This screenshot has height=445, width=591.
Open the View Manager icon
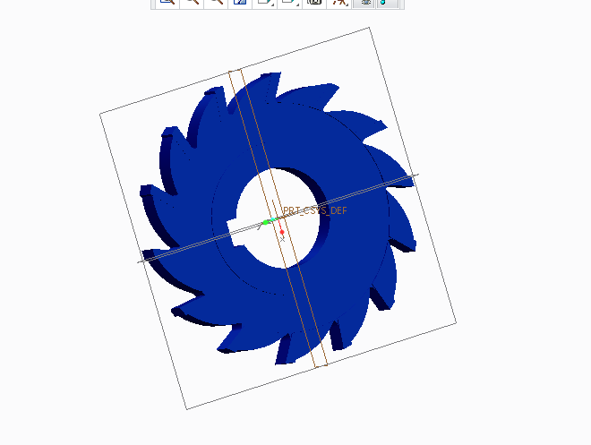pos(313,3)
